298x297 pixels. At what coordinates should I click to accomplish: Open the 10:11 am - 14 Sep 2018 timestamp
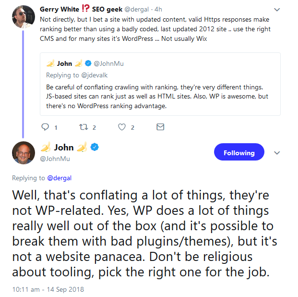(x=48, y=290)
